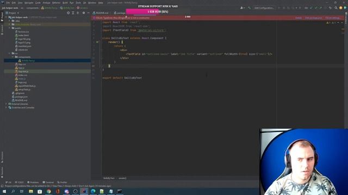Click the Edit package.json link
The image size is (348, 195).
313,18
